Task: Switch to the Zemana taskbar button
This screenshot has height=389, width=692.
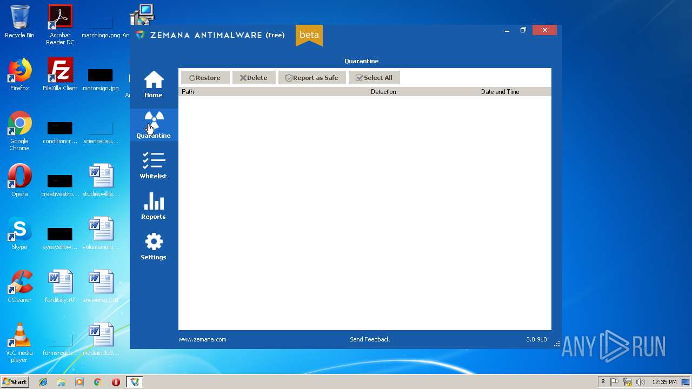Action: pos(135,382)
